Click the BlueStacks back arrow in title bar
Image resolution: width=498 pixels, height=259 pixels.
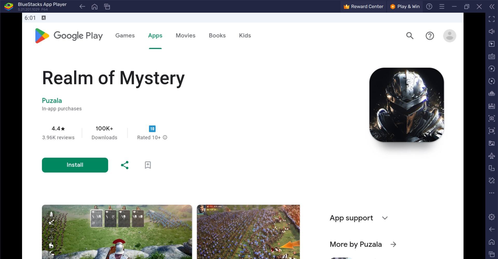(82, 6)
